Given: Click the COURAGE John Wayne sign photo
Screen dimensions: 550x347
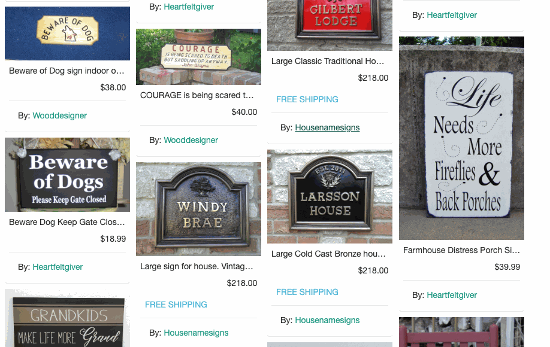Looking at the screenshot, I should pyautogui.click(x=198, y=57).
